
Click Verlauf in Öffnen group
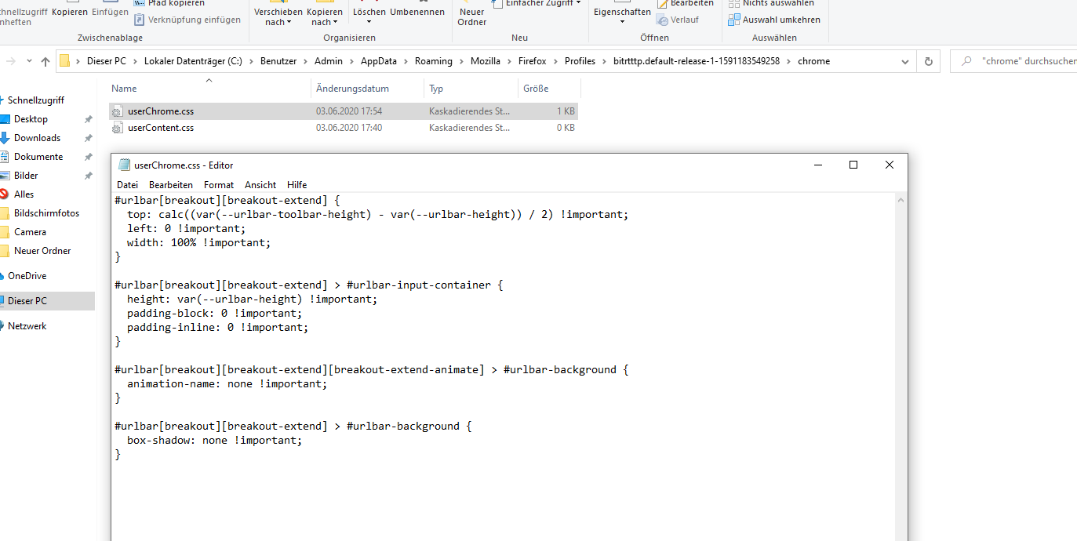[678, 20]
